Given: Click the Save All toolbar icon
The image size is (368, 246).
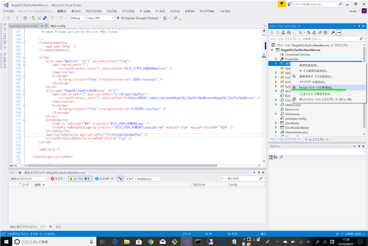Looking at the screenshot, I should 45,18.
